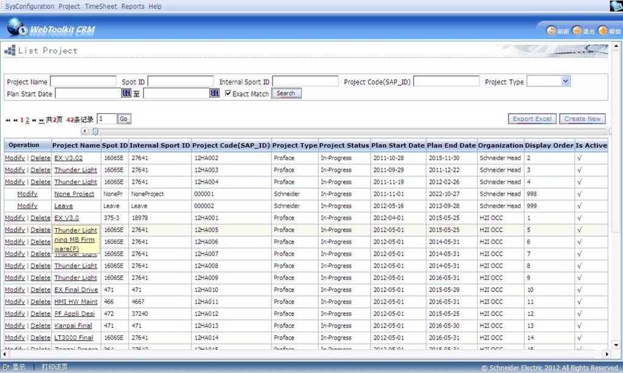The width and height of the screenshot is (623, 373).
Task: Jump to last page of records
Action: [x=41, y=120]
